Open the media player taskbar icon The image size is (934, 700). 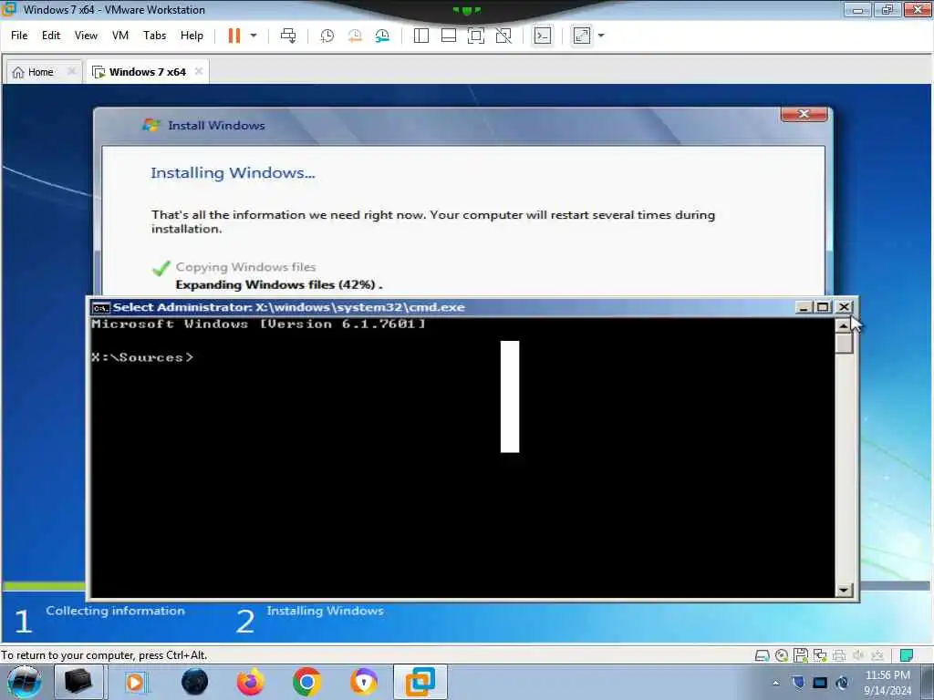136,682
